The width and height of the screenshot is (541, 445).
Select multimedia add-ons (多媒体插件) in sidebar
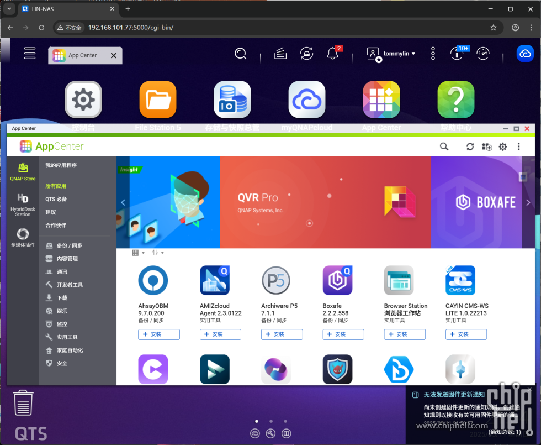tap(23, 238)
